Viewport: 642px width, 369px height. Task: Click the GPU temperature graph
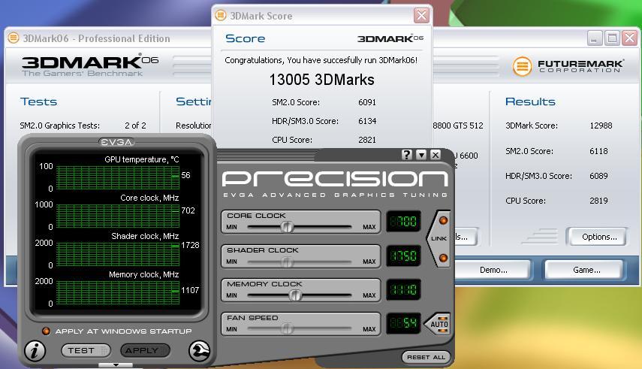(x=118, y=177)
